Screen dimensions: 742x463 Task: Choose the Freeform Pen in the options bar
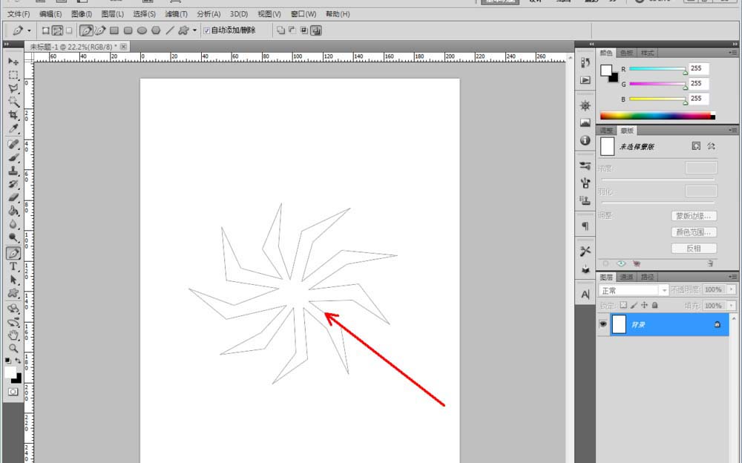point(100,30)
